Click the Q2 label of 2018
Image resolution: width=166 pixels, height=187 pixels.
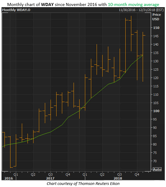[102, 174]
